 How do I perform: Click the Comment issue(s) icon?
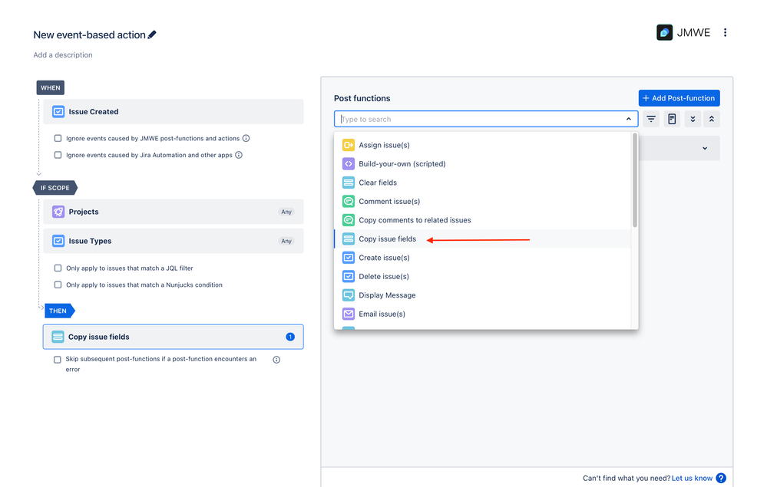click(x=349, y=201)
